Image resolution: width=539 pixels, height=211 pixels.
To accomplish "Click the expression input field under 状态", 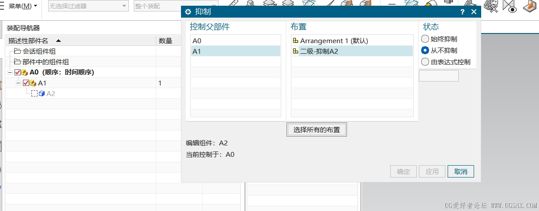I will pyautogui.click(x=438, y=76).
